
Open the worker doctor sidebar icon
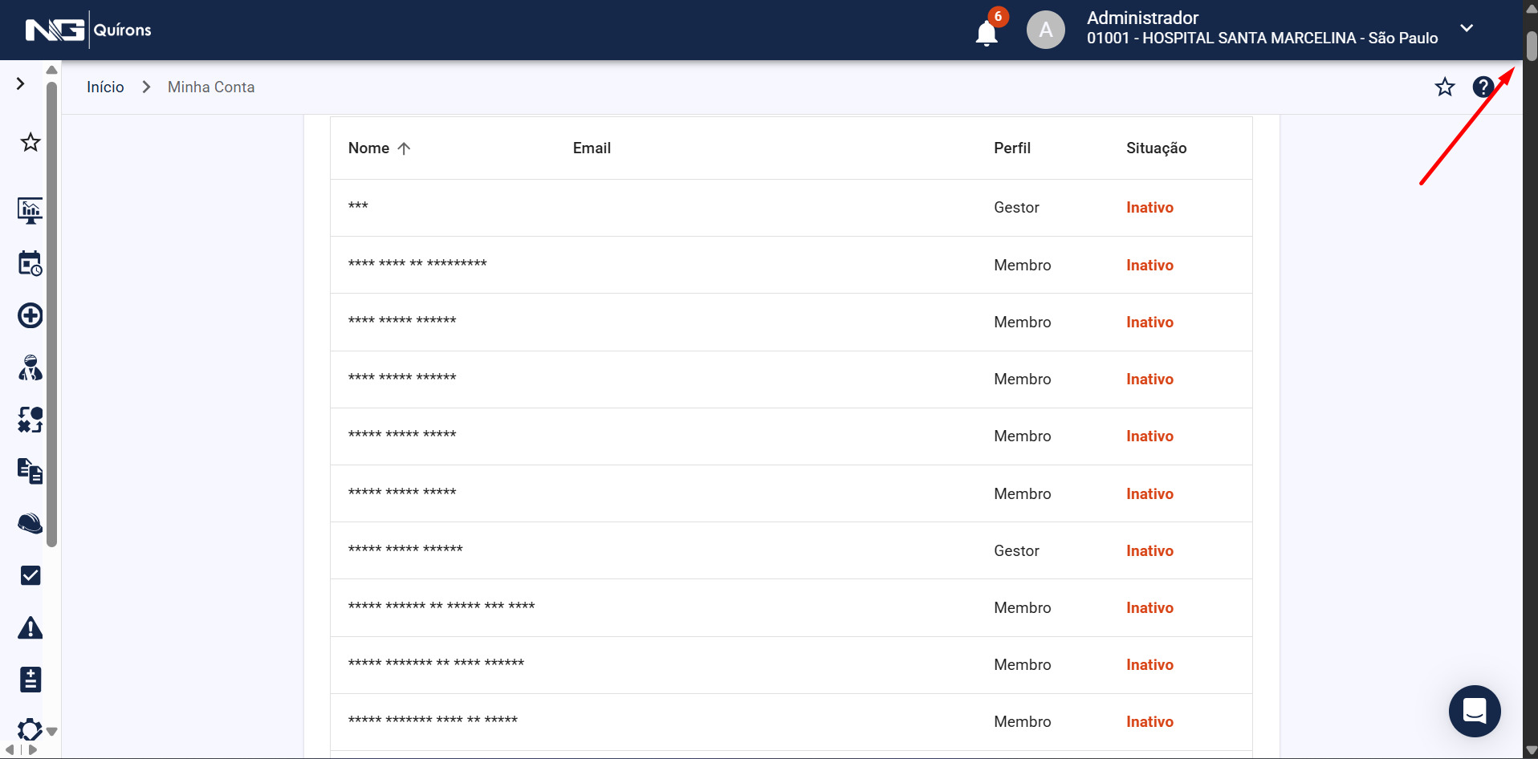click(31, 368)
